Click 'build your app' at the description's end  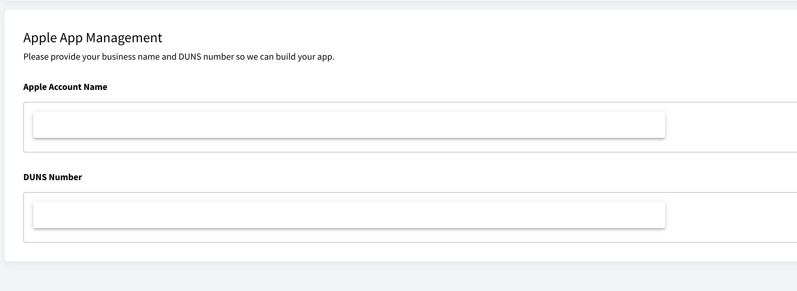304,57
